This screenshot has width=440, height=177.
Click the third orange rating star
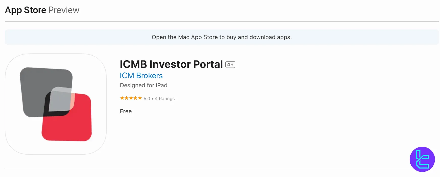click(131, 98)
